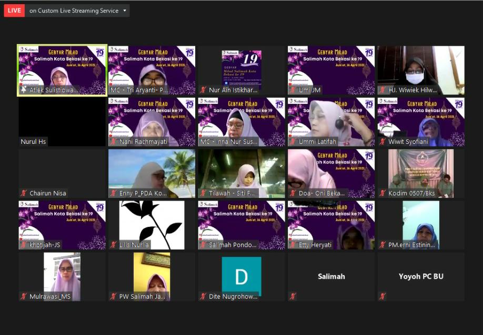Viewport: 483px width, 335px height.
Task: Click muted mic icon of Umi JM
Action: click(x=293, y=90)
